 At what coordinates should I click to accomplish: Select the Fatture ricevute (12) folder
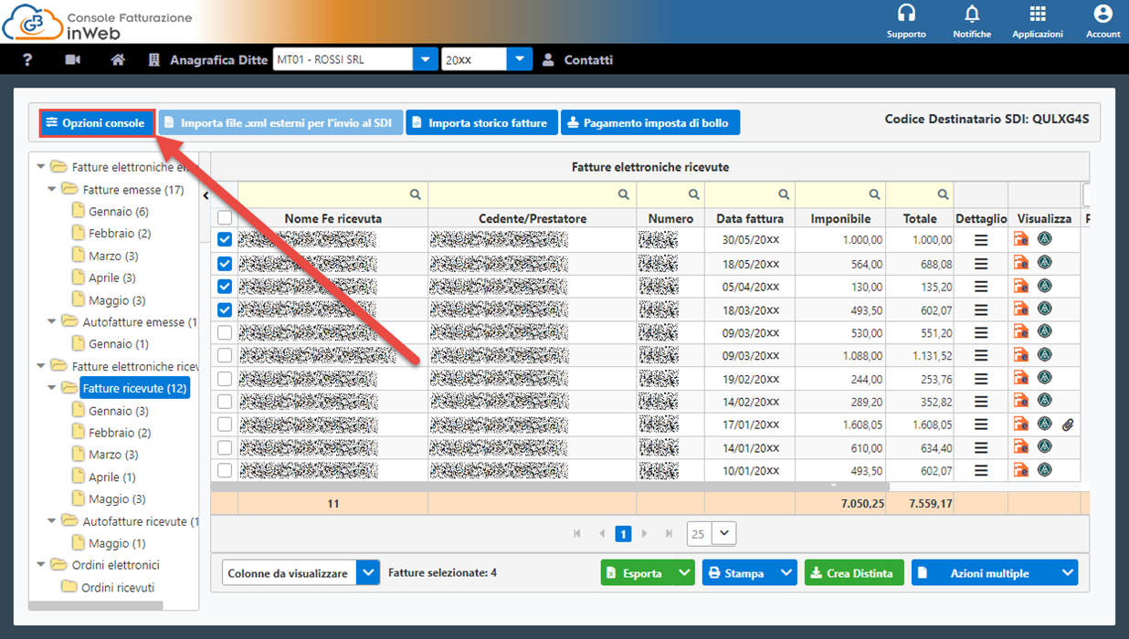click(135, 388)
